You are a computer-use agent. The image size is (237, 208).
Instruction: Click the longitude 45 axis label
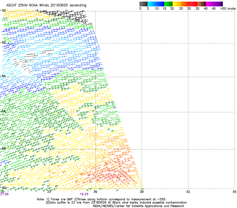tap(234, 192)
